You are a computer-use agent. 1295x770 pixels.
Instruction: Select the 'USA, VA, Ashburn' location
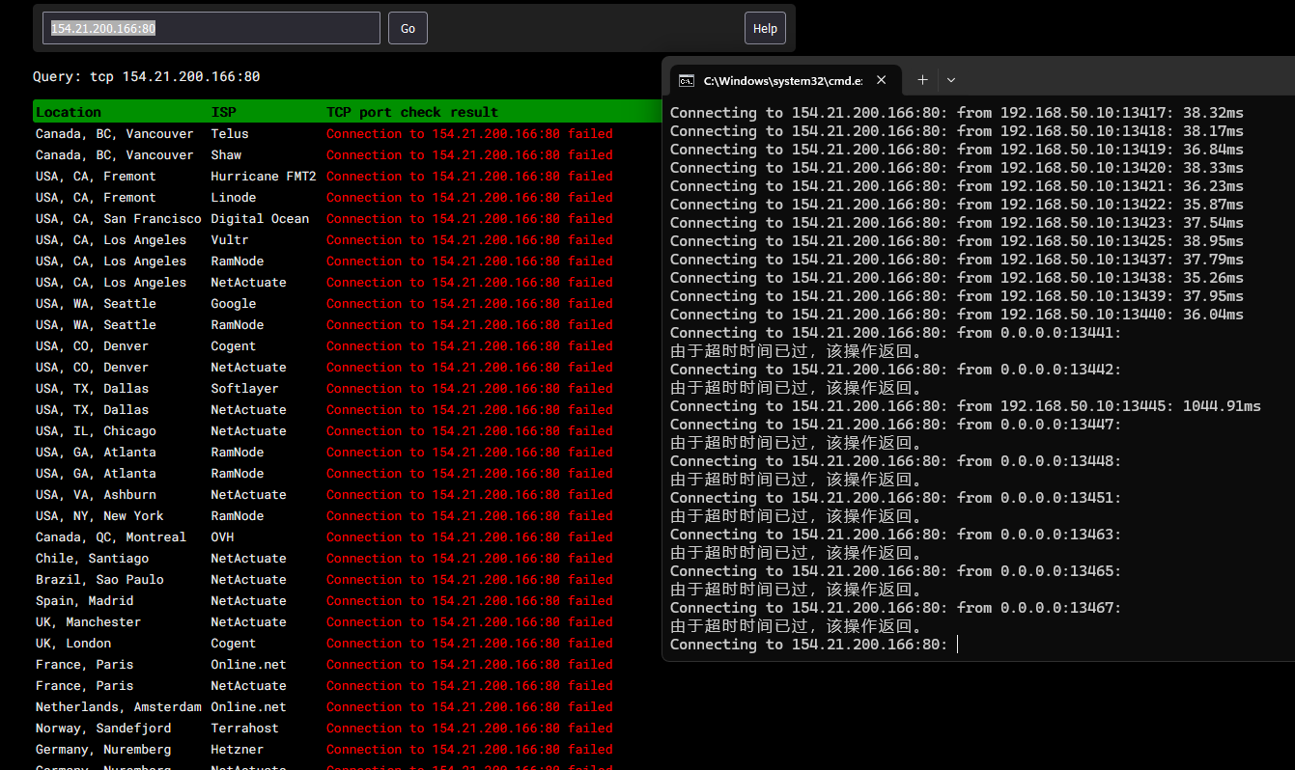click(96, 495)
